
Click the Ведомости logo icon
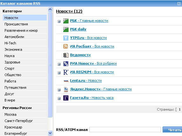coord(66,55)
